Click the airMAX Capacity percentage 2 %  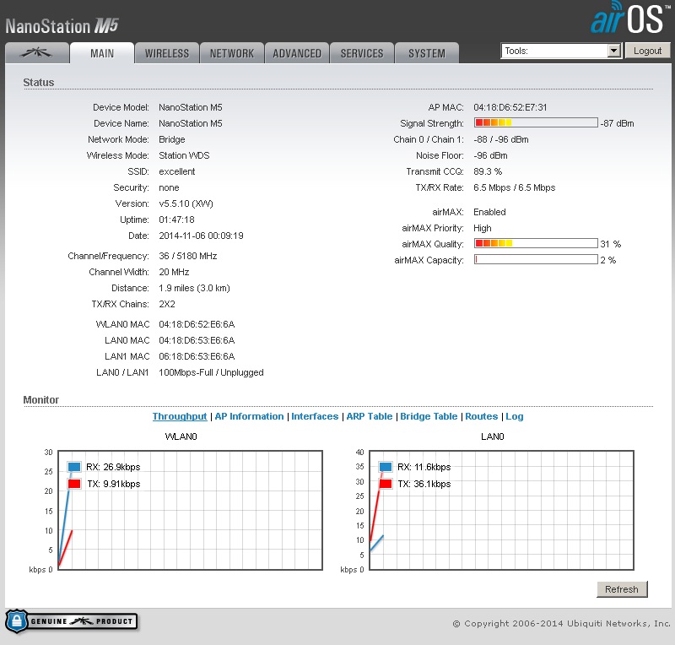608,260
